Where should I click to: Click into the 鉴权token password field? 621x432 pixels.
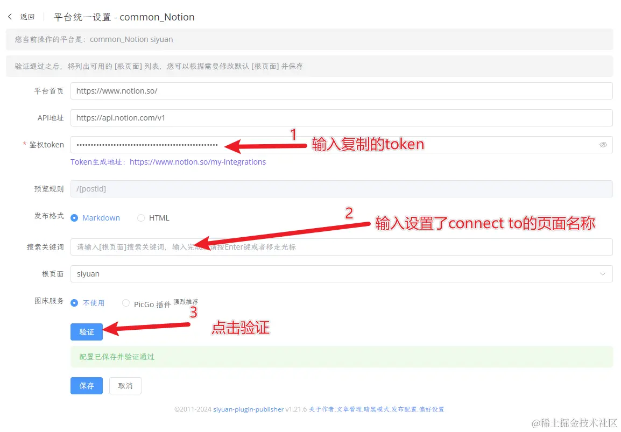pyautogui.click(x=341, y=145)
